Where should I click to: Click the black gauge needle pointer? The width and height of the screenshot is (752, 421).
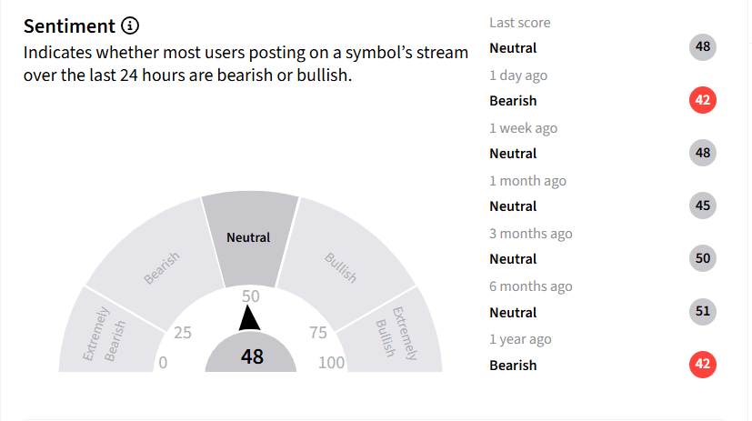tap(249, 318)
